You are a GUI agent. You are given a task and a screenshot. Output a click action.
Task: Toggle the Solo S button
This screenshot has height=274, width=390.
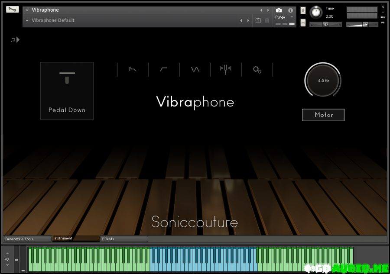(x=303, y=10)
